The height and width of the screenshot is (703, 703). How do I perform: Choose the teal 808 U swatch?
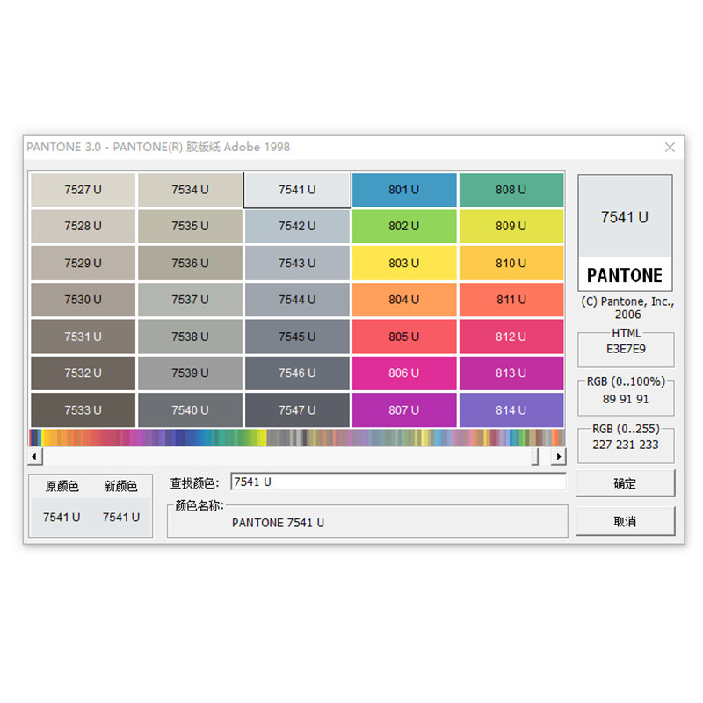511,190
